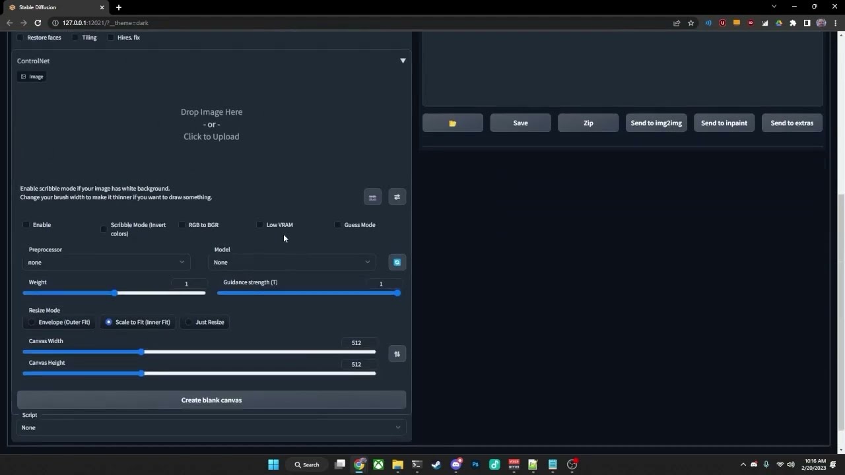Viewport: 845px width, 475px height.
Task: Check Scribble Mode (Invert colors)
Action: (x=104, y=229)
